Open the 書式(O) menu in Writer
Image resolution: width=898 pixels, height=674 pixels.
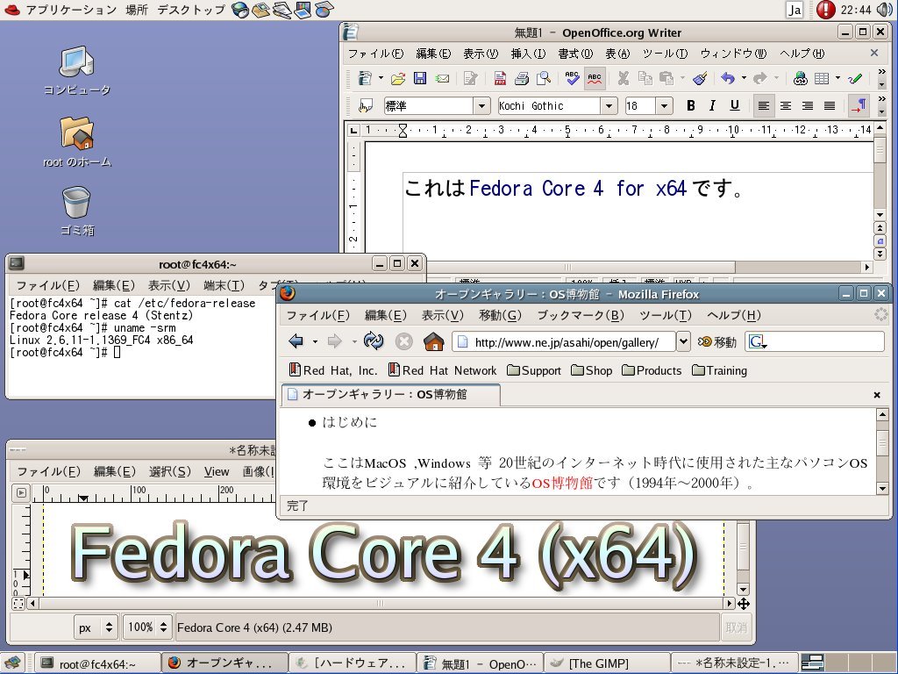tap(575, 54)
